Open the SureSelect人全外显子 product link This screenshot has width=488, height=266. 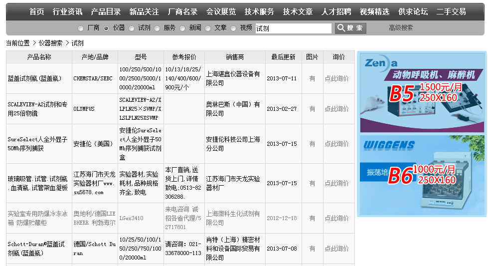37,144
